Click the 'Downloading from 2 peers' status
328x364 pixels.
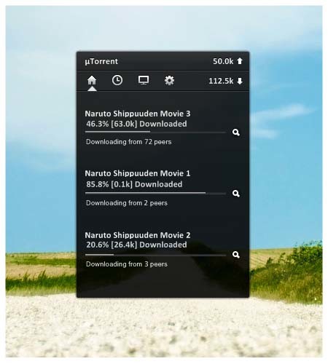(127, 203)
